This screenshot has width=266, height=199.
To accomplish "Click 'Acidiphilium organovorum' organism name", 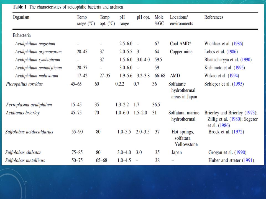I will 38,52.
